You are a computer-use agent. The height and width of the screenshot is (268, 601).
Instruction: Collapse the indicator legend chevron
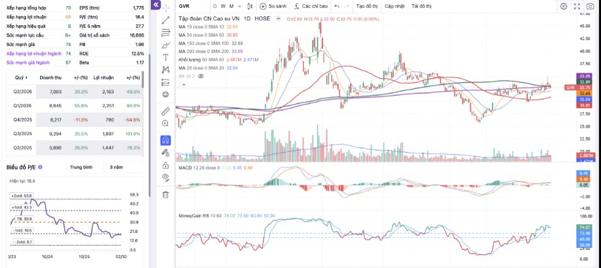(183, 84)
